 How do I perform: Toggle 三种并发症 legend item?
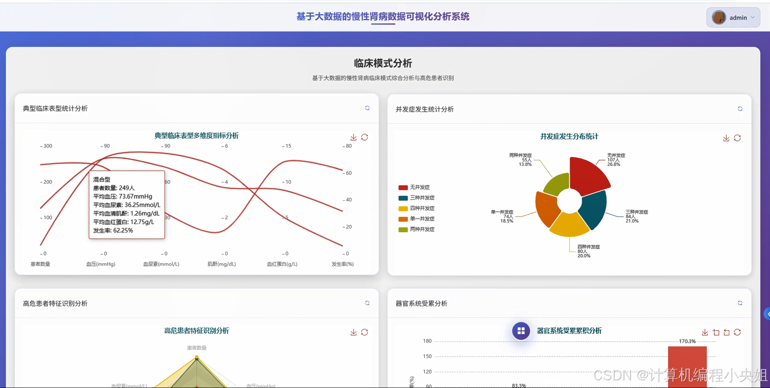pos(417,198)
